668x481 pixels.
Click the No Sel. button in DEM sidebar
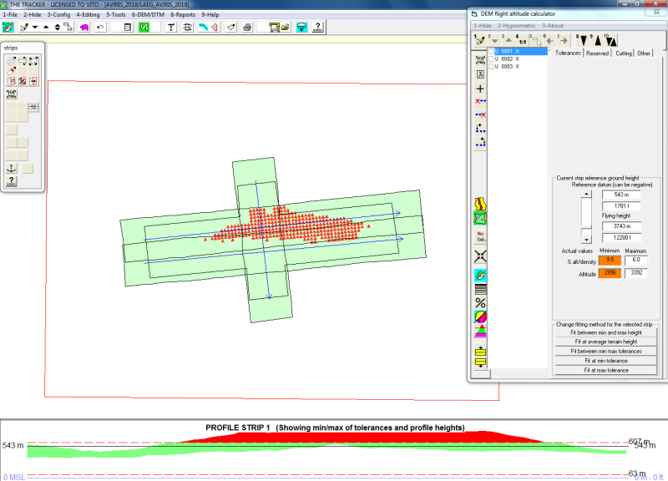480,238
